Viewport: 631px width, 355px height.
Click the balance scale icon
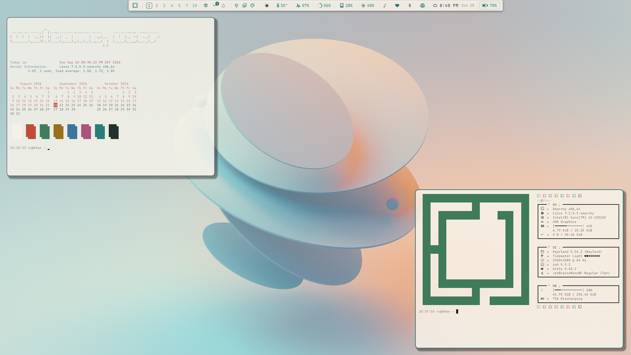click(x=423, y=6)
